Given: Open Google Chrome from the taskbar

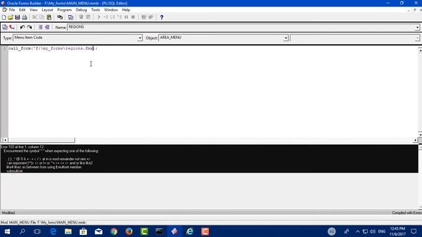Looking at the screenshot, I should coord(114,231).
